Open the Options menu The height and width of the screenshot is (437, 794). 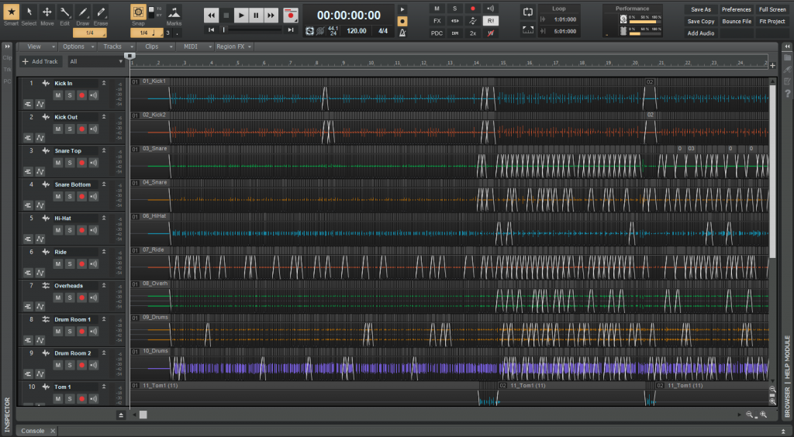(78, 46)
